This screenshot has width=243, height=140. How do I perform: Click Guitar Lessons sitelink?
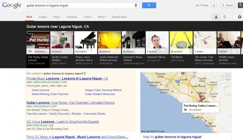pos(41,90)
